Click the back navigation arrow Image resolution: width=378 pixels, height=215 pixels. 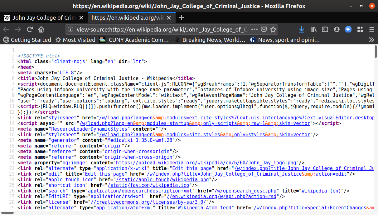[x=6, y=29]
